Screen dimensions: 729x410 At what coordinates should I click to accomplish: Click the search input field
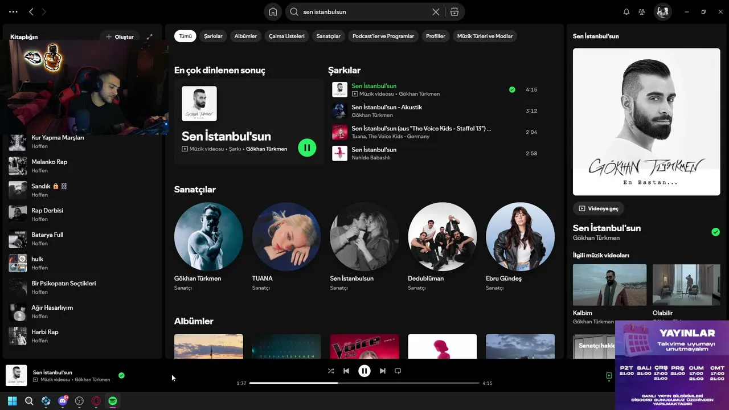point(364,11)
